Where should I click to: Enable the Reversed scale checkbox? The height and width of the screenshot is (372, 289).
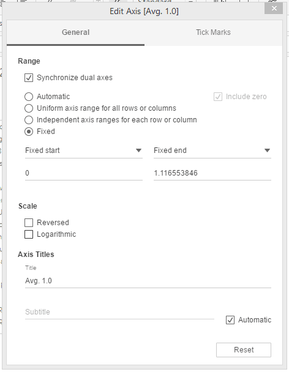pyautogui.click(x=29, y=223)
